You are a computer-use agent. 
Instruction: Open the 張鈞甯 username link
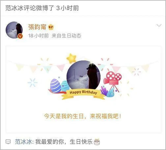point(37,27)
